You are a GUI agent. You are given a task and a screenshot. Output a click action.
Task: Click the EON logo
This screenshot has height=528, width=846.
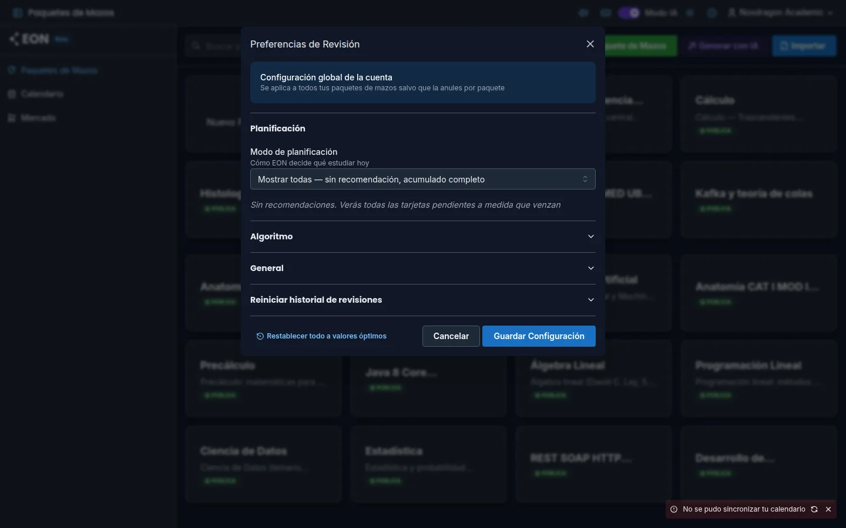29,39
